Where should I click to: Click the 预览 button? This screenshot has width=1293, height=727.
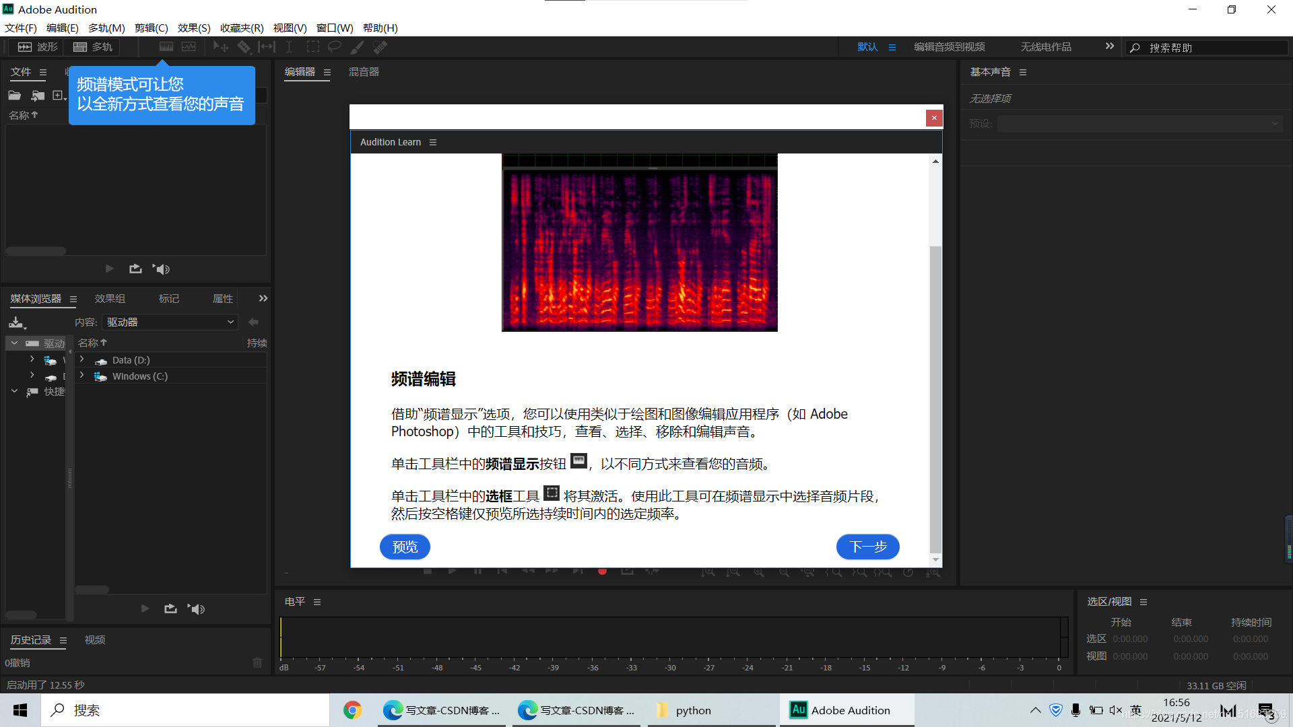pos(405,547)
